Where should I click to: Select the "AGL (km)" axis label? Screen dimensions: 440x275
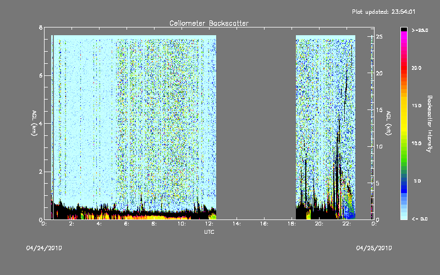pos(34,123)
